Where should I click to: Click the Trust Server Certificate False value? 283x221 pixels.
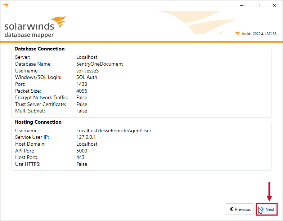[82, 104]
